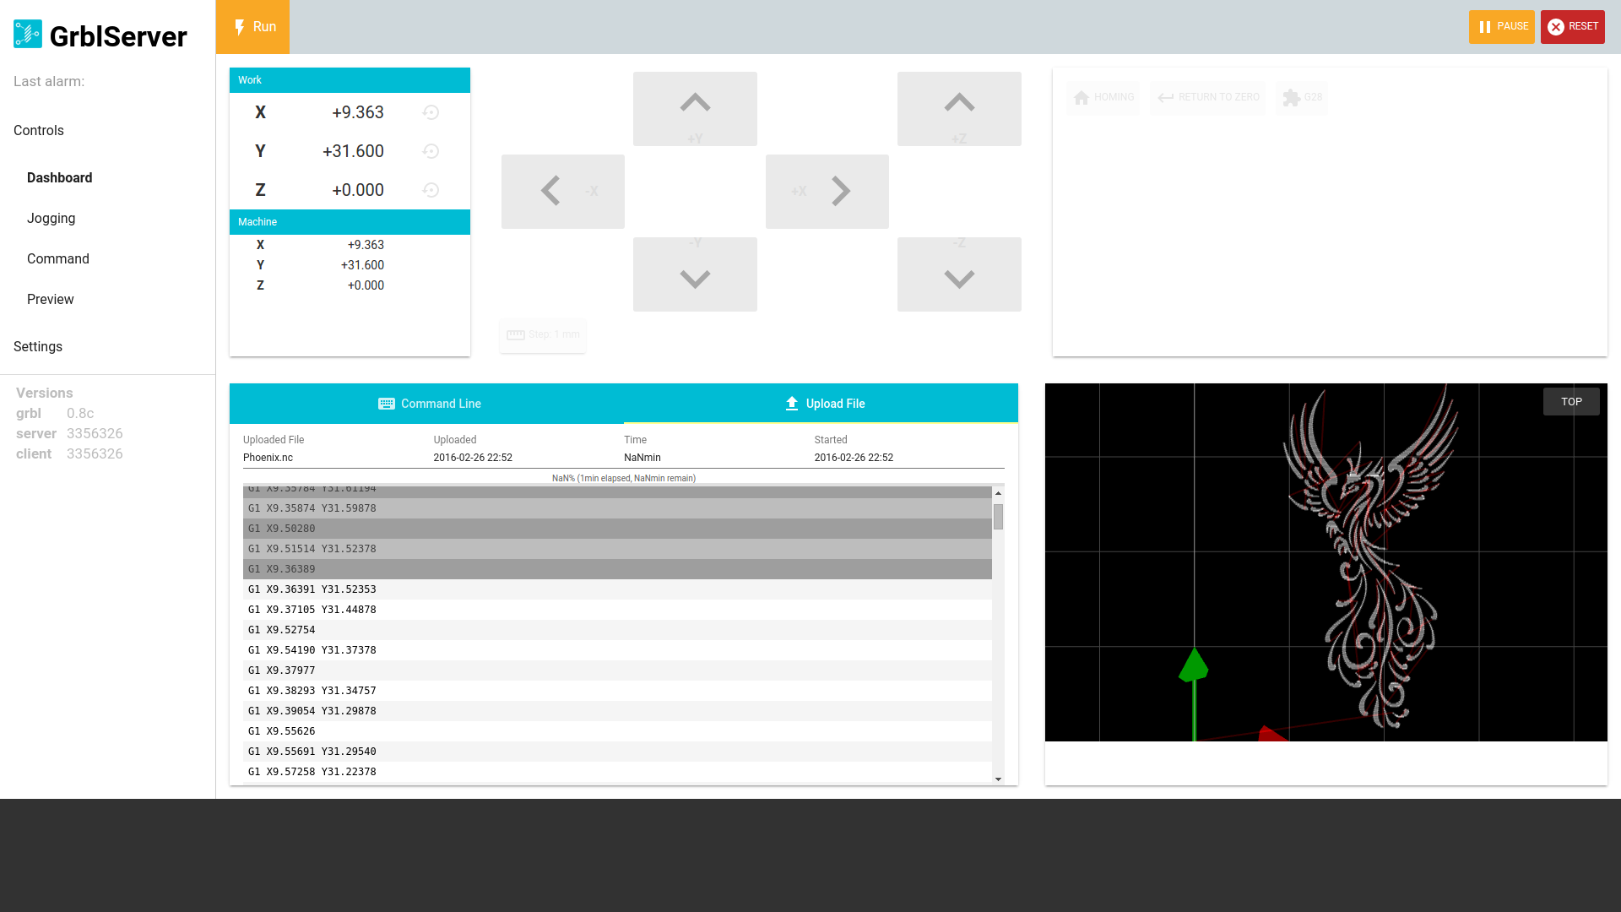Click the Machine coordinates header

[x=350, y=222]
